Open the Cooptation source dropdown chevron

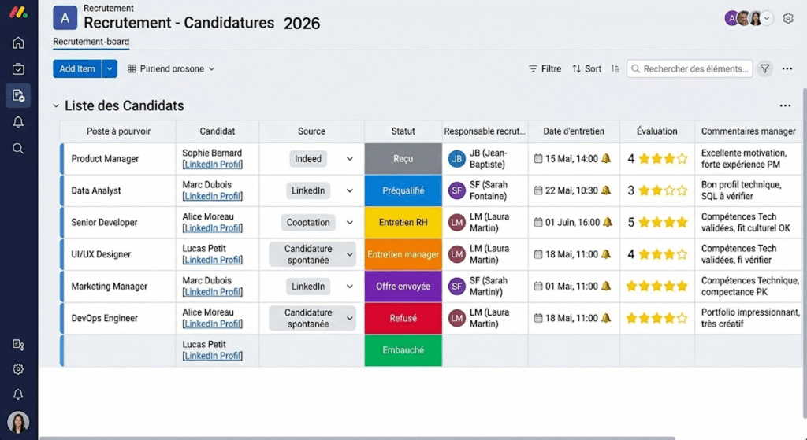349,223
